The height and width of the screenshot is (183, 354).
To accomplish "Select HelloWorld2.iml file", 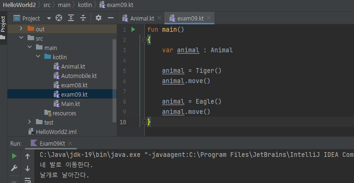I will 52,132.
